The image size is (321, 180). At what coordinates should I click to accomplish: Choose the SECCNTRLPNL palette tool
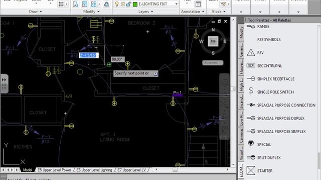[264, 65]
